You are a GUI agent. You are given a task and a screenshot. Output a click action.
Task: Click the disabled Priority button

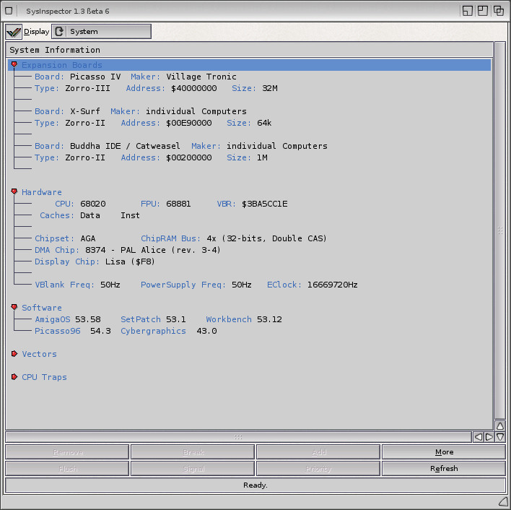(x=318, y=469)
